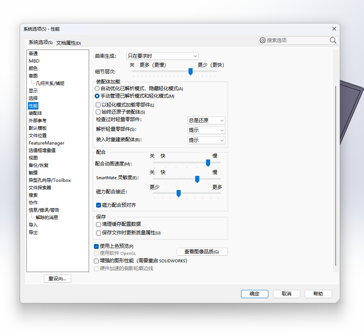Open the 导出 options page
The image size is (364, 335).
click(34, 232)
